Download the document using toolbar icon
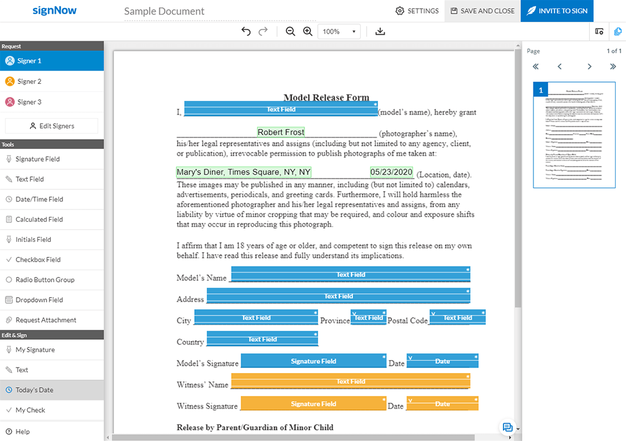The image size is (626, 441). pos(380,31)
